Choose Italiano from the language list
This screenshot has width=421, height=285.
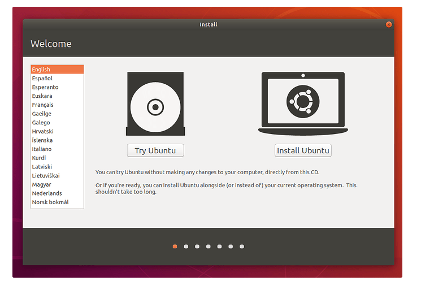[x=57, y=149]
